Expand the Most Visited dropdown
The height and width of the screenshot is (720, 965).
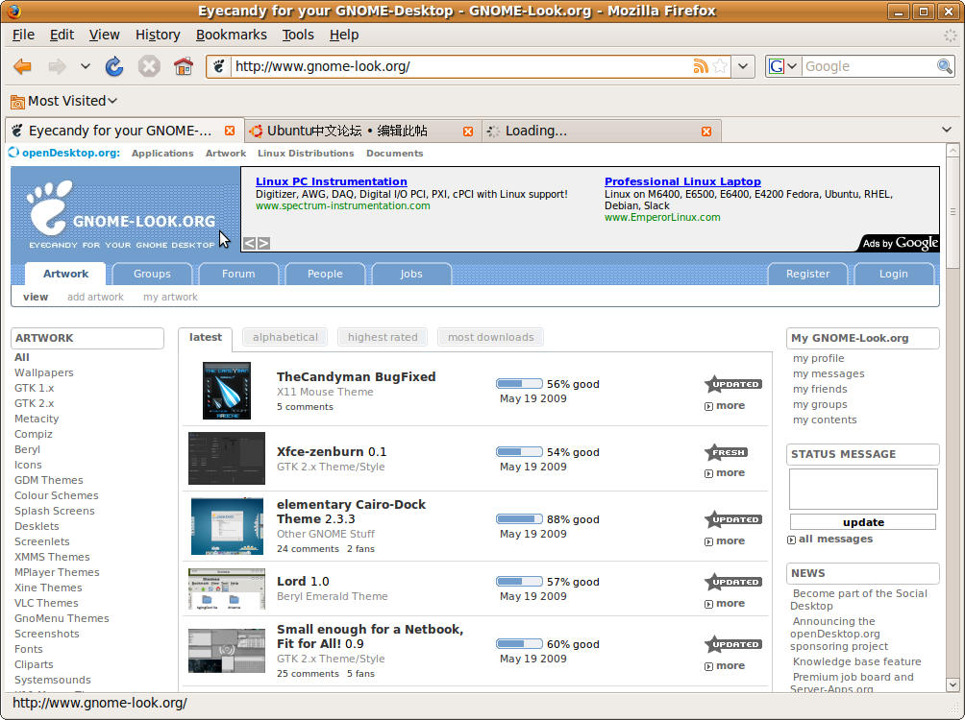[112, 101]
